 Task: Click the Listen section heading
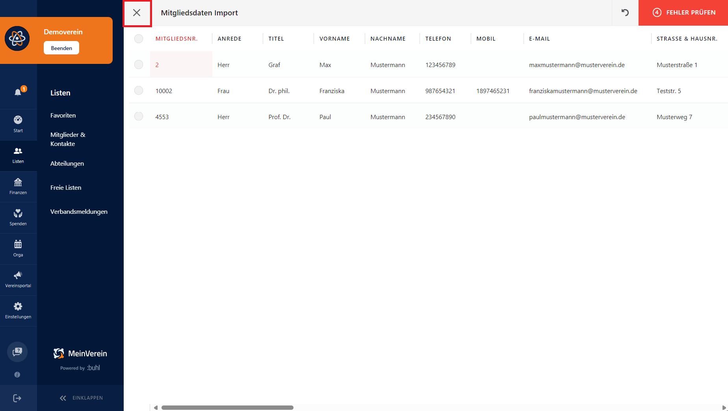click(x=60, y=93)
